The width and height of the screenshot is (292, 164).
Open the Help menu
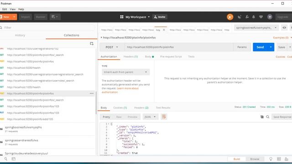click(21, 9)
